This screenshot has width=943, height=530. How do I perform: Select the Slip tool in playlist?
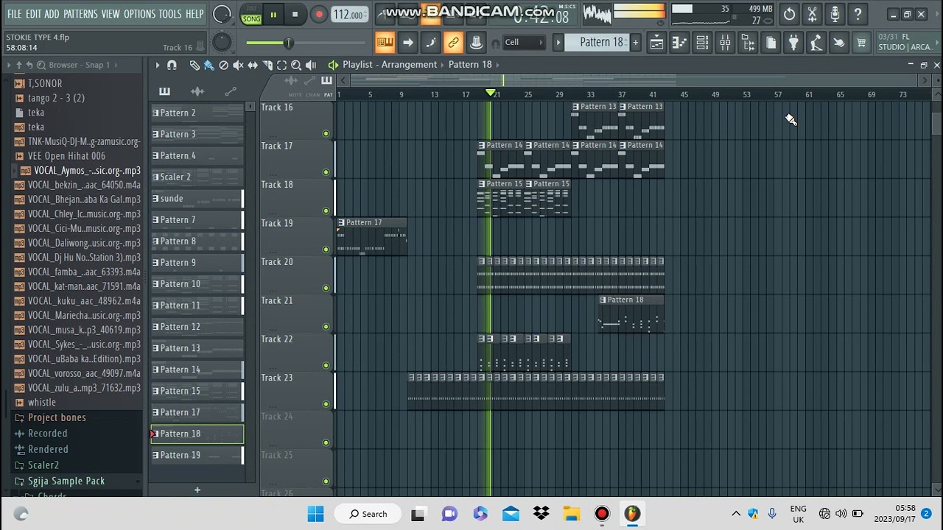pyautogui.click(x=253, y=65)
